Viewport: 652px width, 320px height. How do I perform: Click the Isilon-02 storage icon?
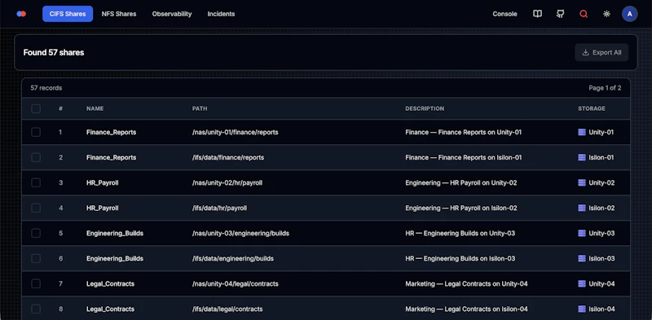tap(582, 208)
